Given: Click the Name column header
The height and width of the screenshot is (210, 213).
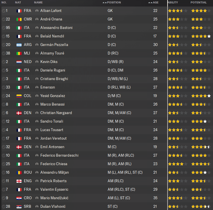Looking at the screenshot, I should point(38,3).
